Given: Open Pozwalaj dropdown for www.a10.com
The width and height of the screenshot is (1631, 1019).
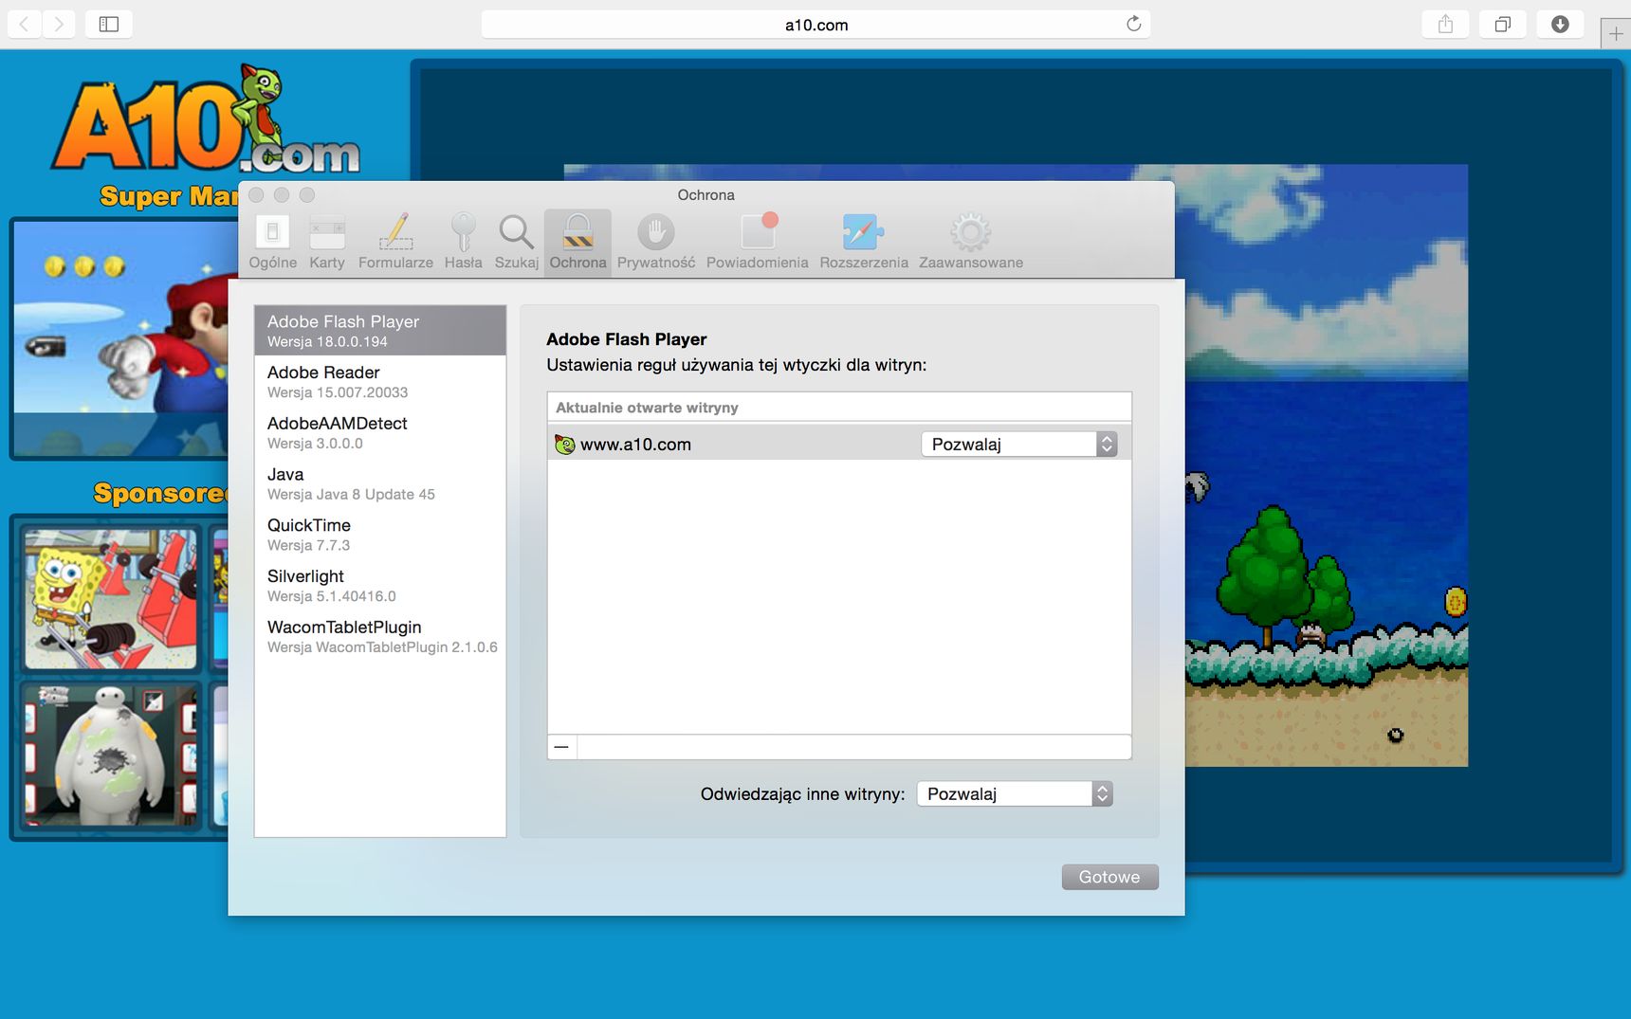Looking at the screenshot, I should (1019, 445).
